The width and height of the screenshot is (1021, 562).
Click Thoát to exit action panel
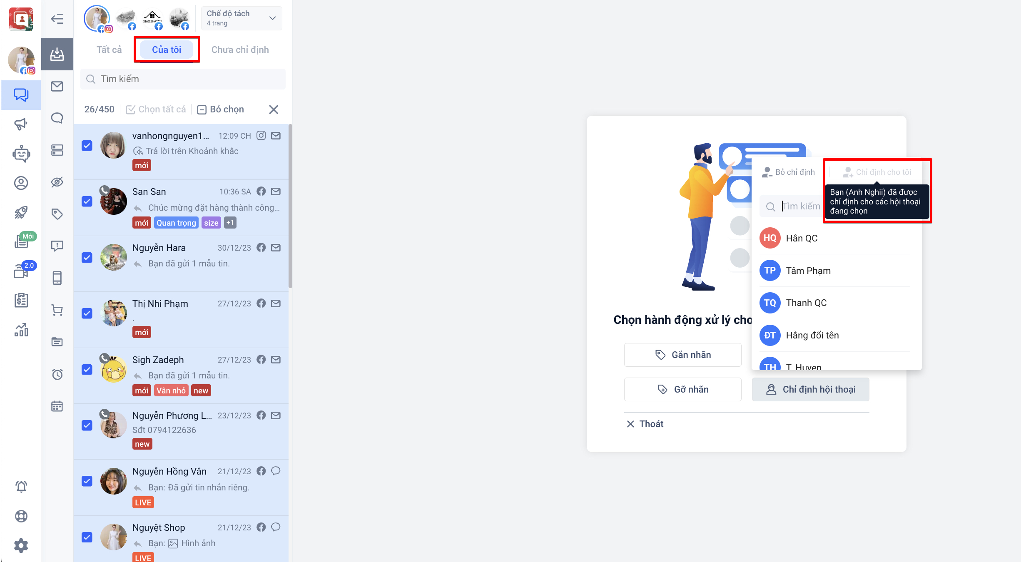(x=645, y=424)
